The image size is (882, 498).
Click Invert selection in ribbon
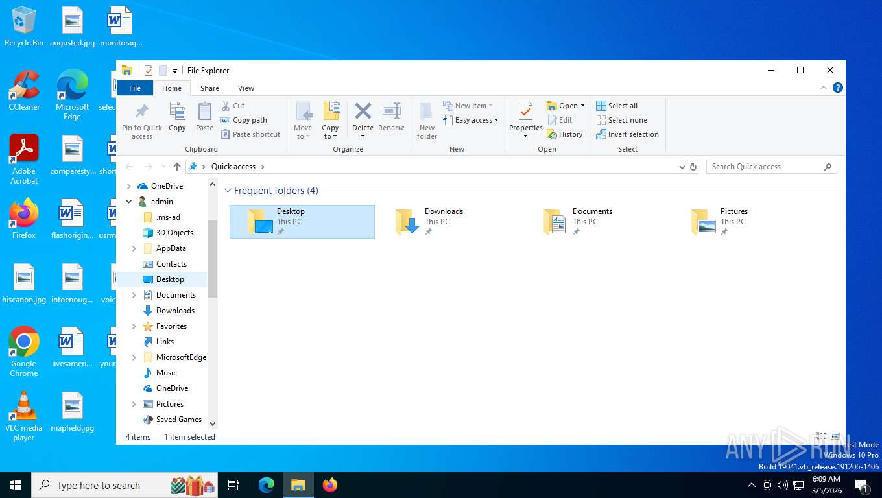[627, 134]
